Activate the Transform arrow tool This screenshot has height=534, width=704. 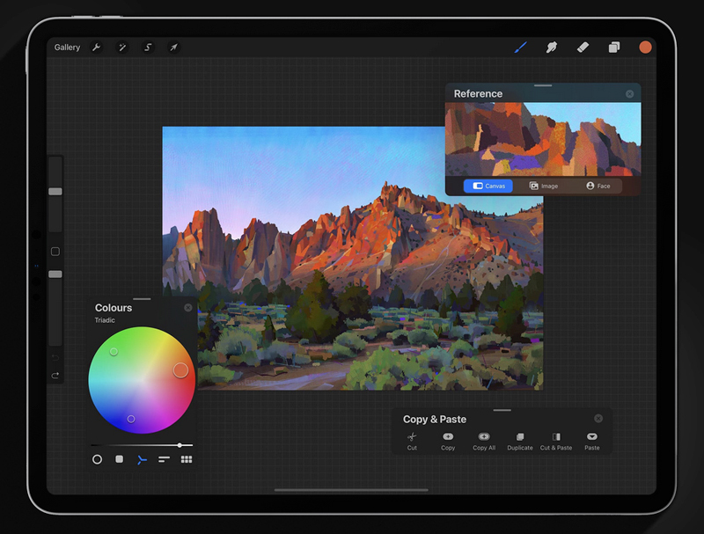[x=173, y=48]
